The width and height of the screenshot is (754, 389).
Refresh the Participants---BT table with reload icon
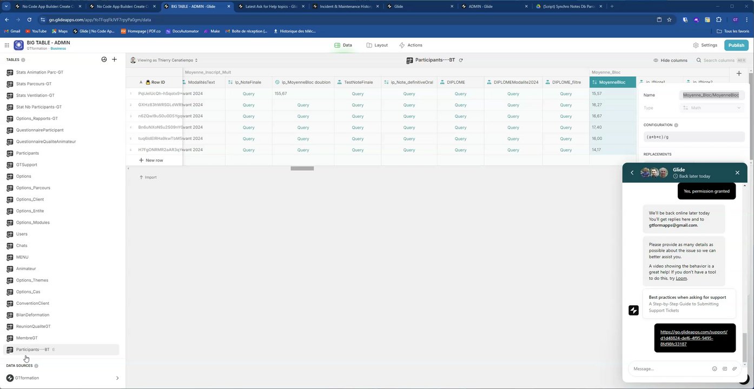point(461,60)
